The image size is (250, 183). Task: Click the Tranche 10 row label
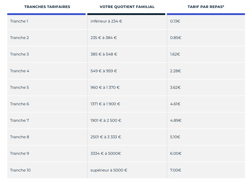[20, 170]
